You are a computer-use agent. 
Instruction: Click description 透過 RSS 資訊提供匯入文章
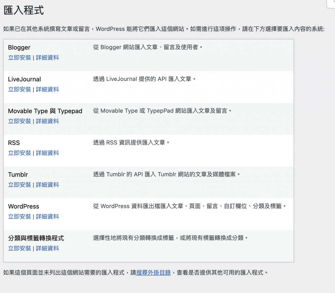coord(132,143)
